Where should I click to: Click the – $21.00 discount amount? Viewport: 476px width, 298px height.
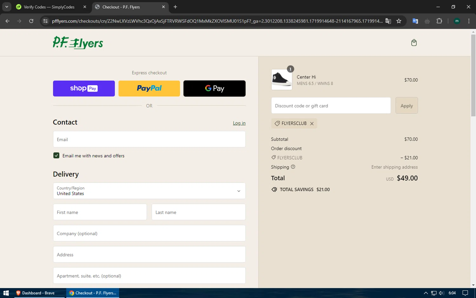pyautogui.click(x=409, y=158)
